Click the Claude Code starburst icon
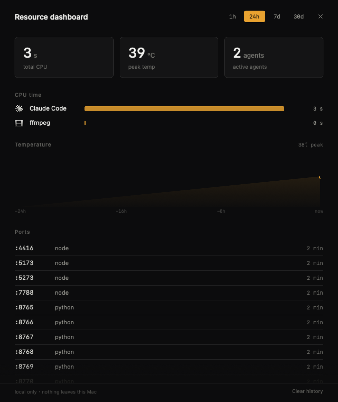 (x=19, y=108)
